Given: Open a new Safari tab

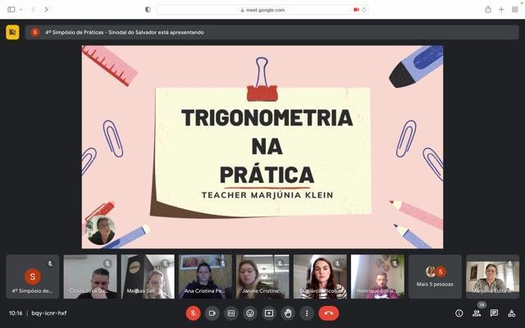Looking at the screenshot, I should [x=501, y=9].
